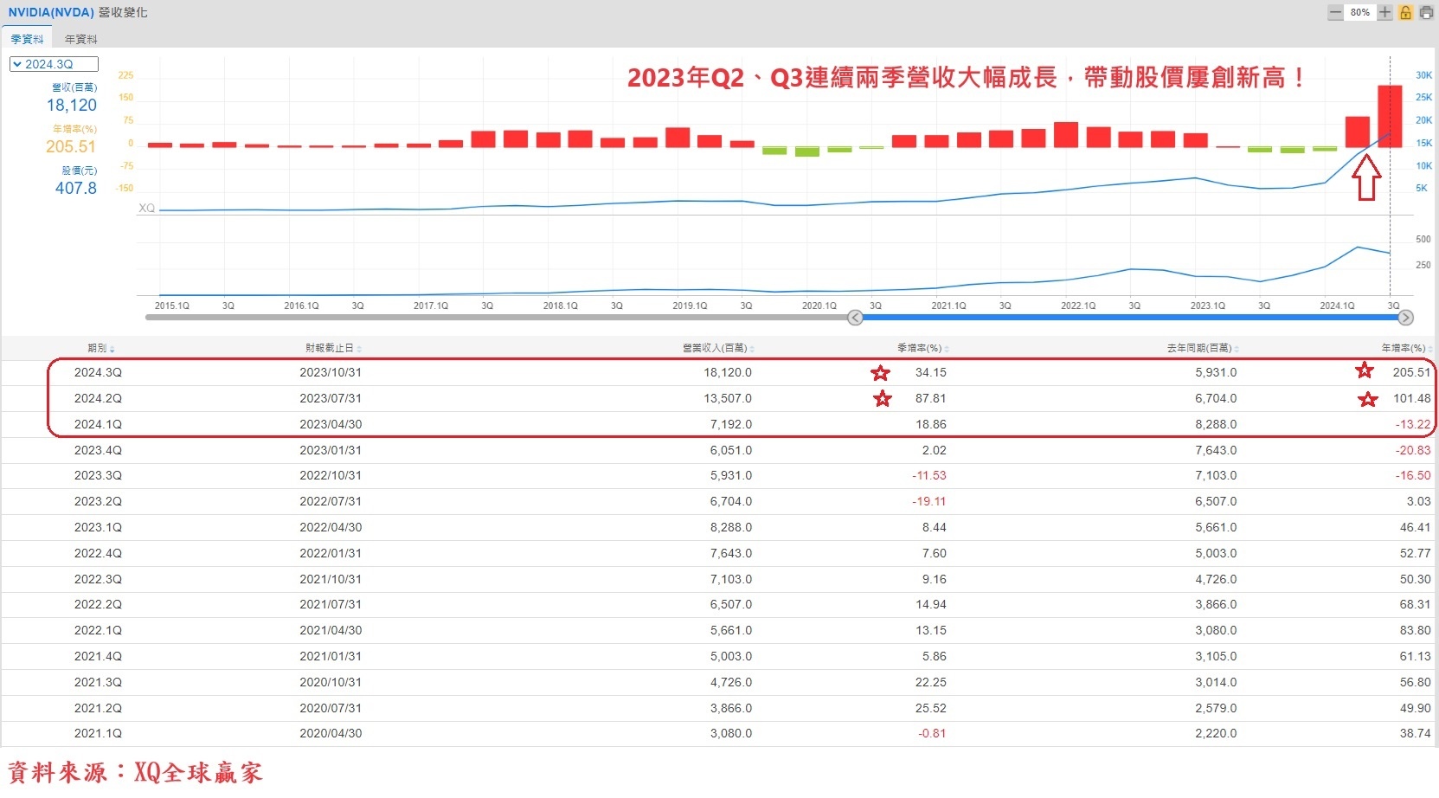Click the stock price value 407.8
Screen dimensions: 1439x798
76,188
